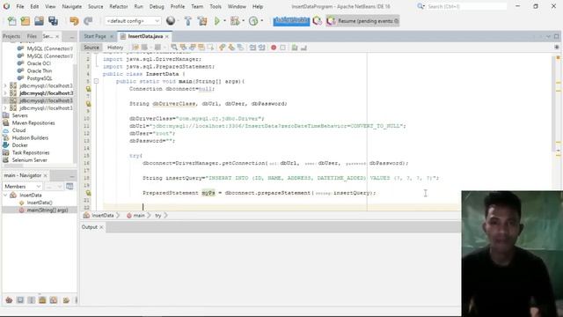Click the try breadcrumb below editor
Screen dimensions: 563x317
pos(158,216)
